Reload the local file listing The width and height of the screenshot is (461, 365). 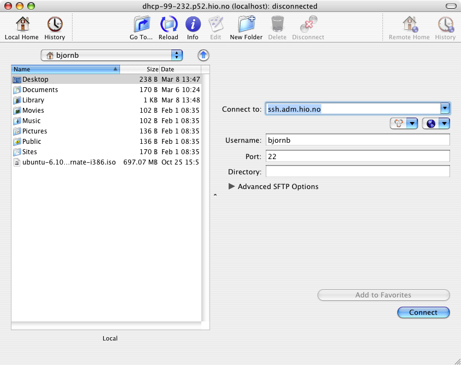pos(169,24)
